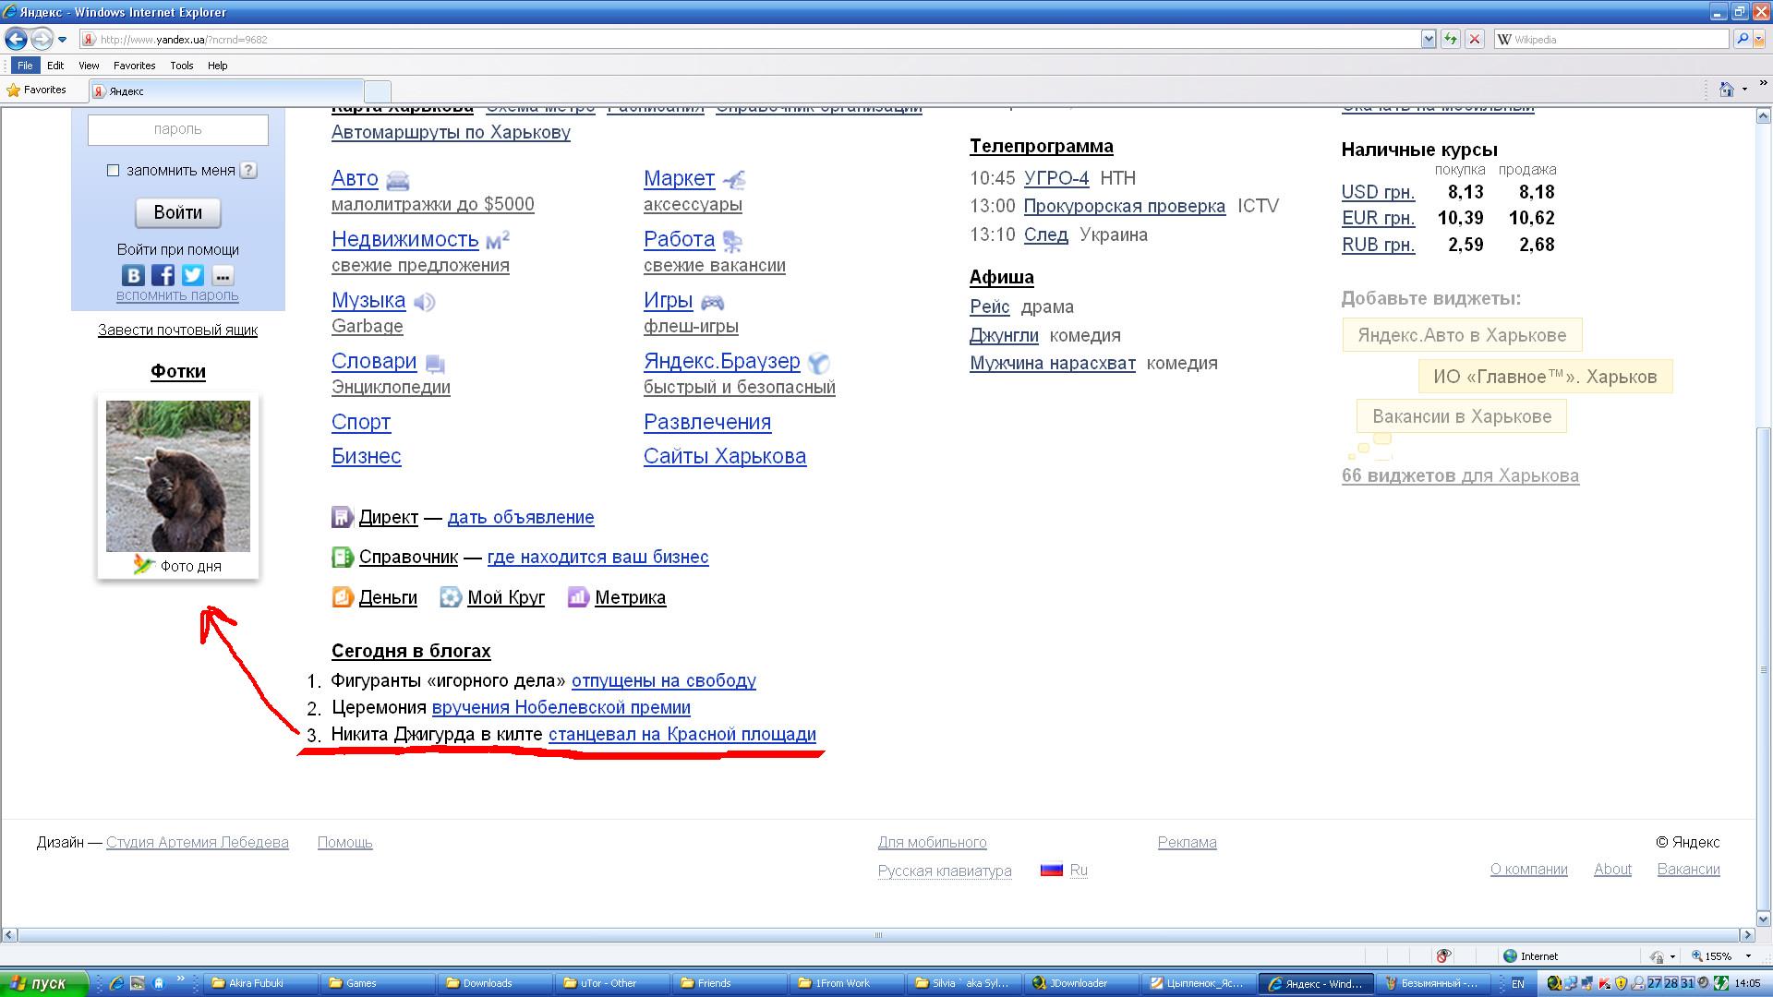Open the Студия Артемия Лебедева link
This screenshot has width=1773, height=997.
click(x=198, y=842)
